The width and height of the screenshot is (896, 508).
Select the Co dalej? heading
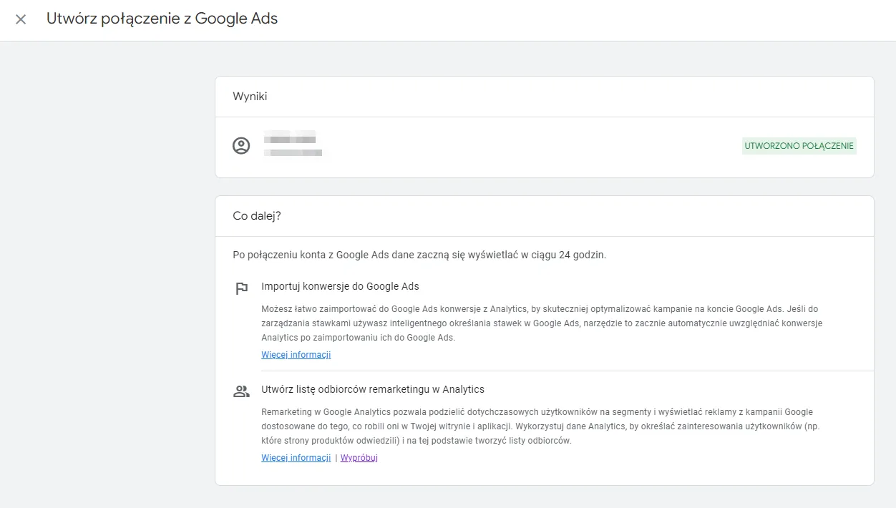tap(257, 215)
